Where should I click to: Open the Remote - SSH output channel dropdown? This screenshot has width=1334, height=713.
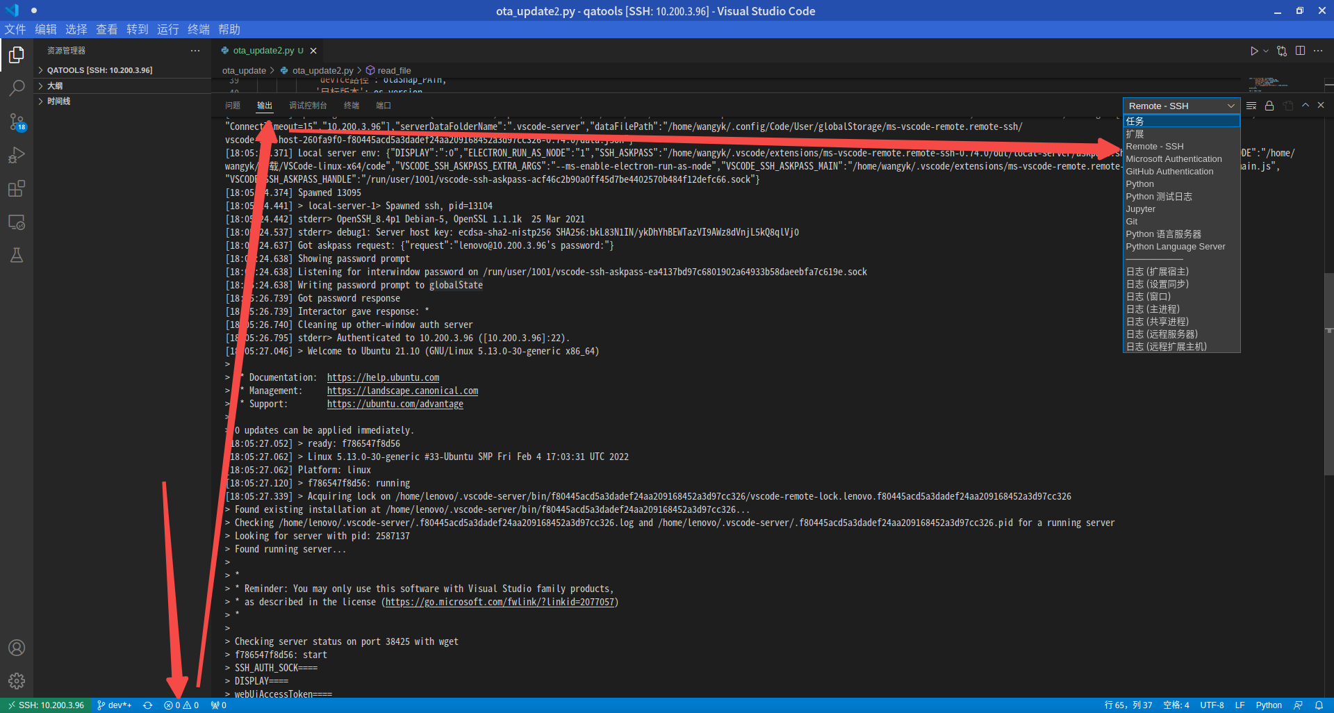tap(1181, 106)
